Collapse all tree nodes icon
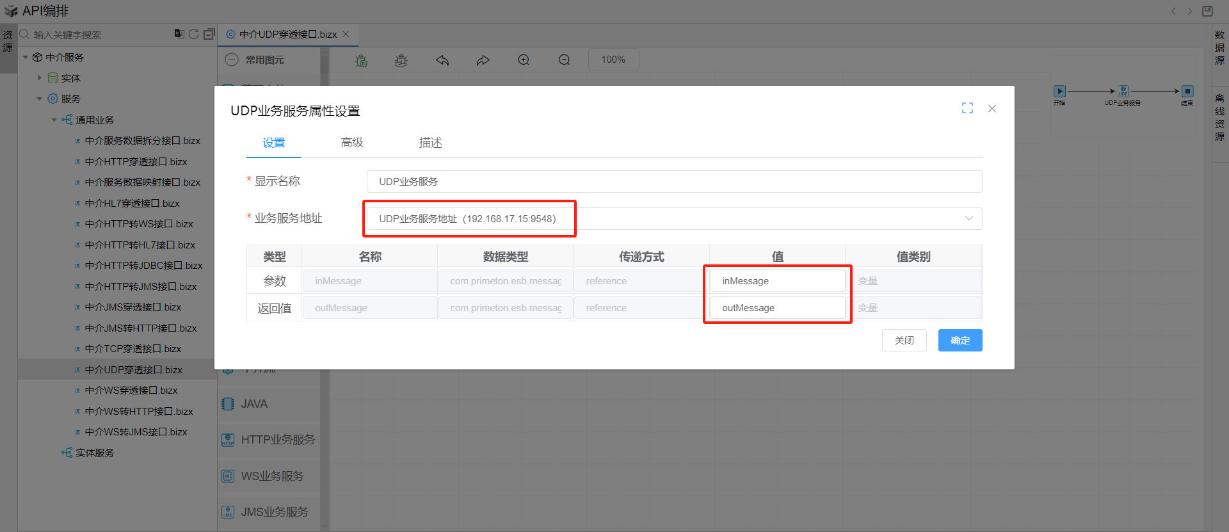 coord(209,34)
